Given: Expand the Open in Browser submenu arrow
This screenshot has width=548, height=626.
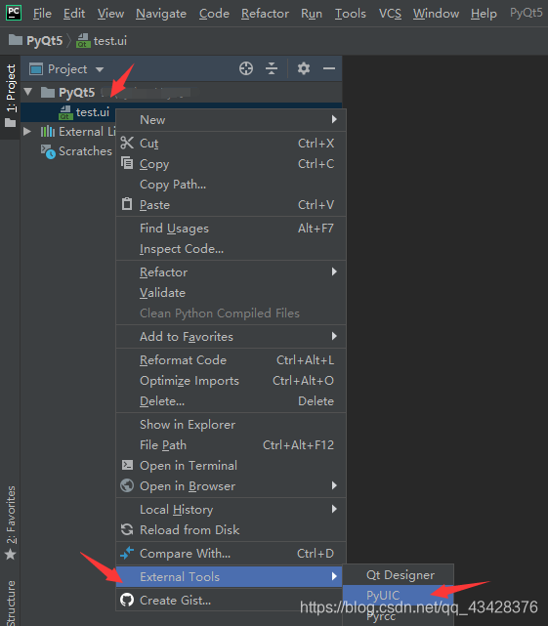Looking at the screenshot, I should pos(334,485).
